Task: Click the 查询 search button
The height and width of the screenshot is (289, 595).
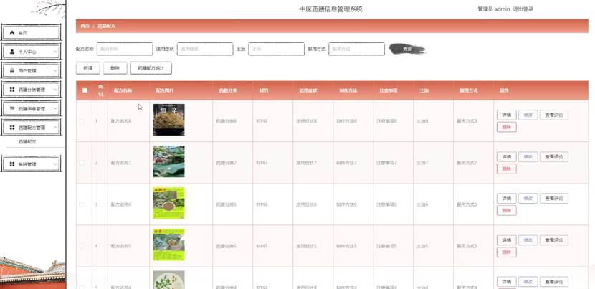Action: click(x=407, y=49)
